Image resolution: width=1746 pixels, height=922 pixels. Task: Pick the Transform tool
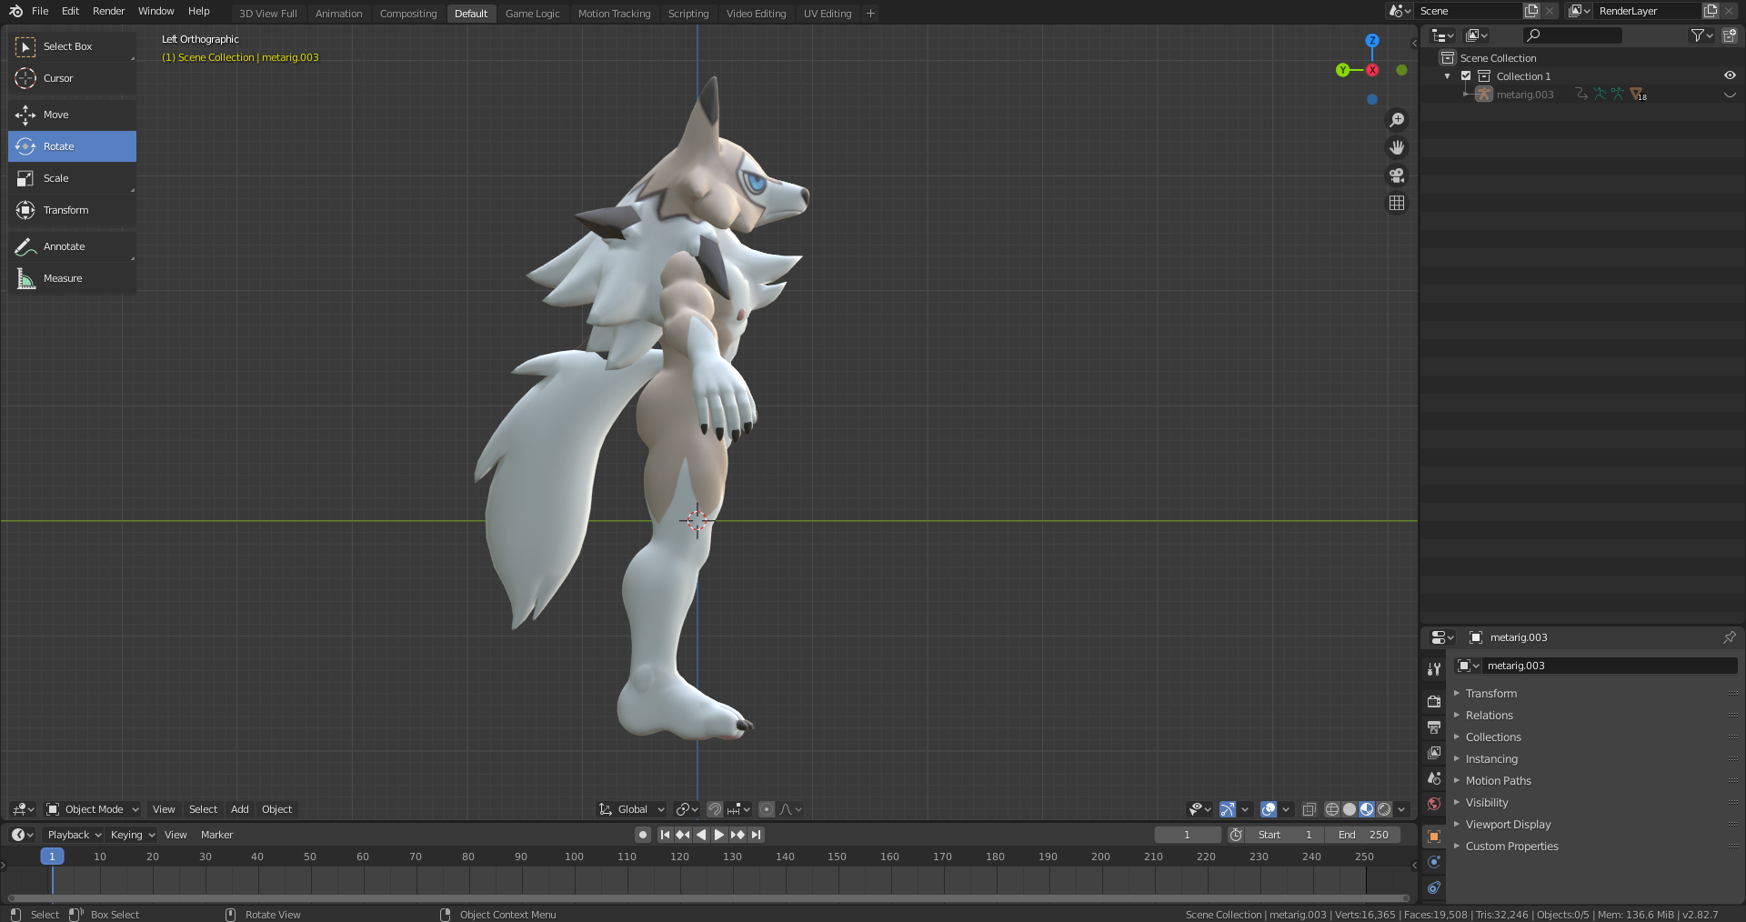(72, 210)
